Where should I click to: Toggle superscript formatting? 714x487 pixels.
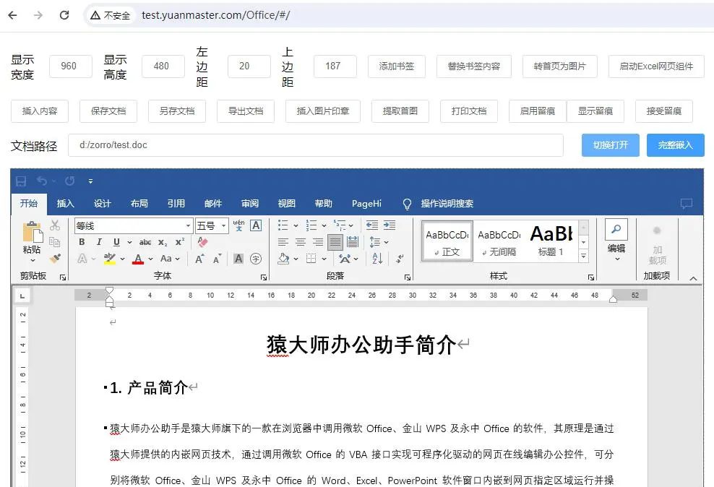click(x=180, y=242)
